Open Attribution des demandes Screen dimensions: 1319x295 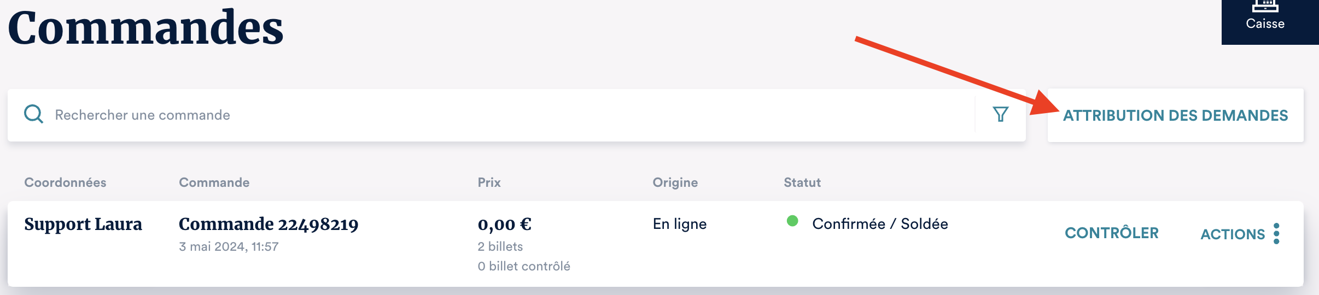tap(1175, 115)
